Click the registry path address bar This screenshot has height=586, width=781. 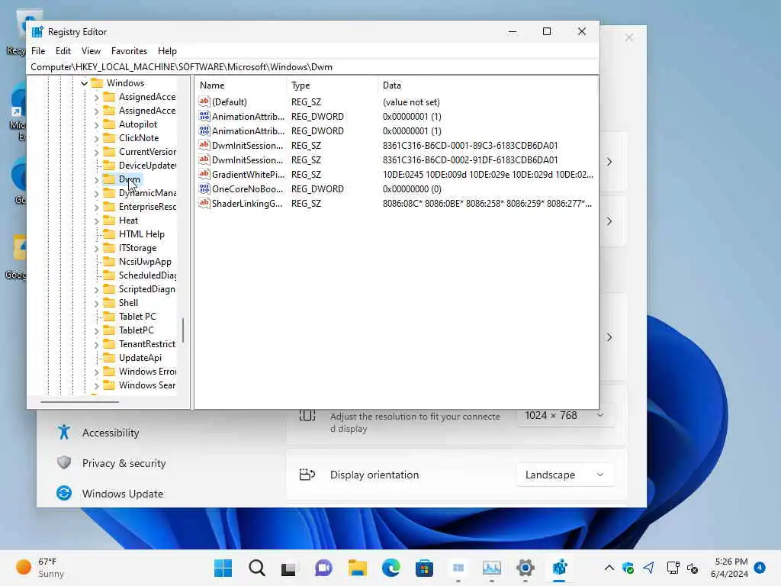point(313,67)
